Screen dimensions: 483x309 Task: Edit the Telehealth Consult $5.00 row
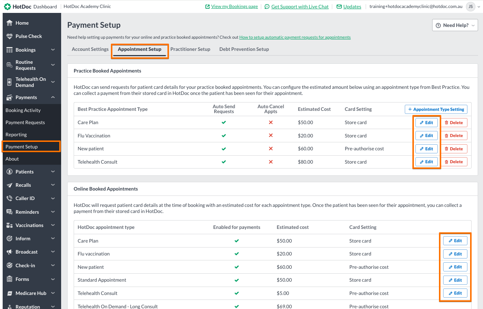pyautogui.click(x=455, y=293)
